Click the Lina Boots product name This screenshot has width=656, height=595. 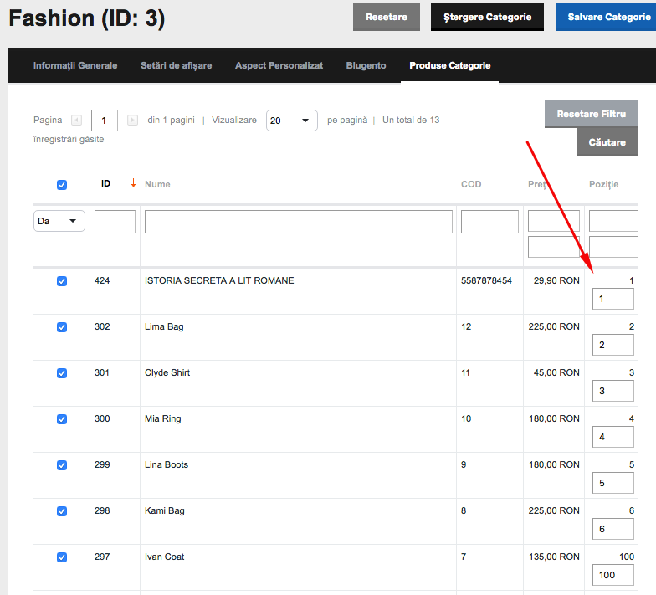[x=167, y=464]
